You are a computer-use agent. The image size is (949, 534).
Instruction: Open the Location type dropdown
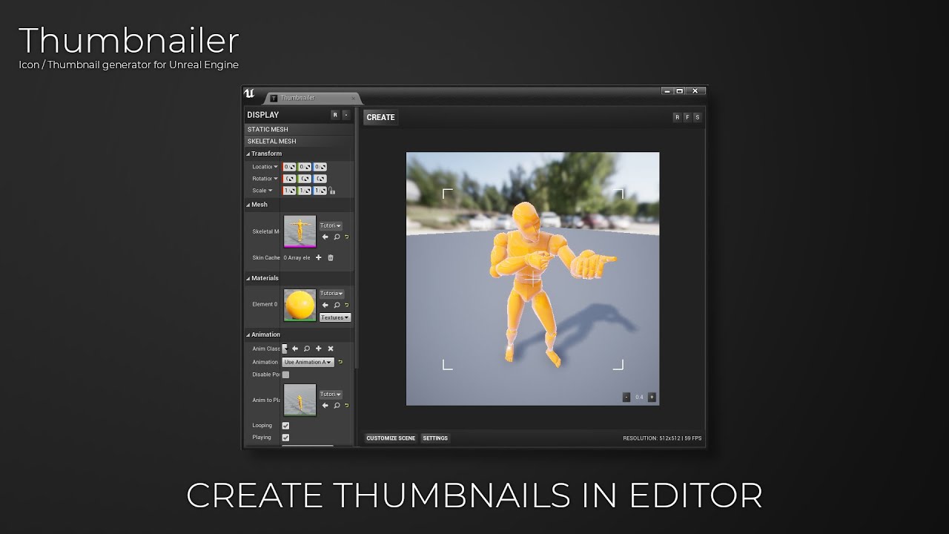tap(276, 167)
